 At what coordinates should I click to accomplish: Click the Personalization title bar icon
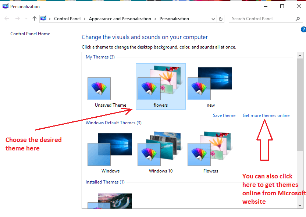(x=6, y=6)
